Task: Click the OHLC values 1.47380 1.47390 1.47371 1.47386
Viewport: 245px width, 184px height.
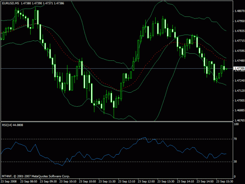Action: 42,3
